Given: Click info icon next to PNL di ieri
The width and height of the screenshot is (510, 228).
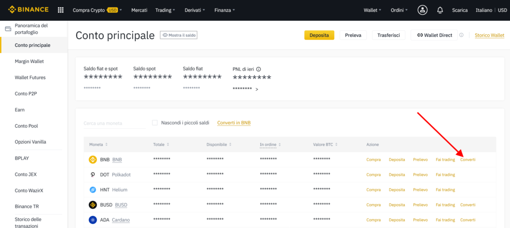Looking at the screenshot, I should [x=258, y=69].
